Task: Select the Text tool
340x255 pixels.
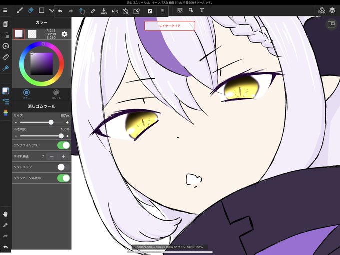Action: click(x=202, y=10)
